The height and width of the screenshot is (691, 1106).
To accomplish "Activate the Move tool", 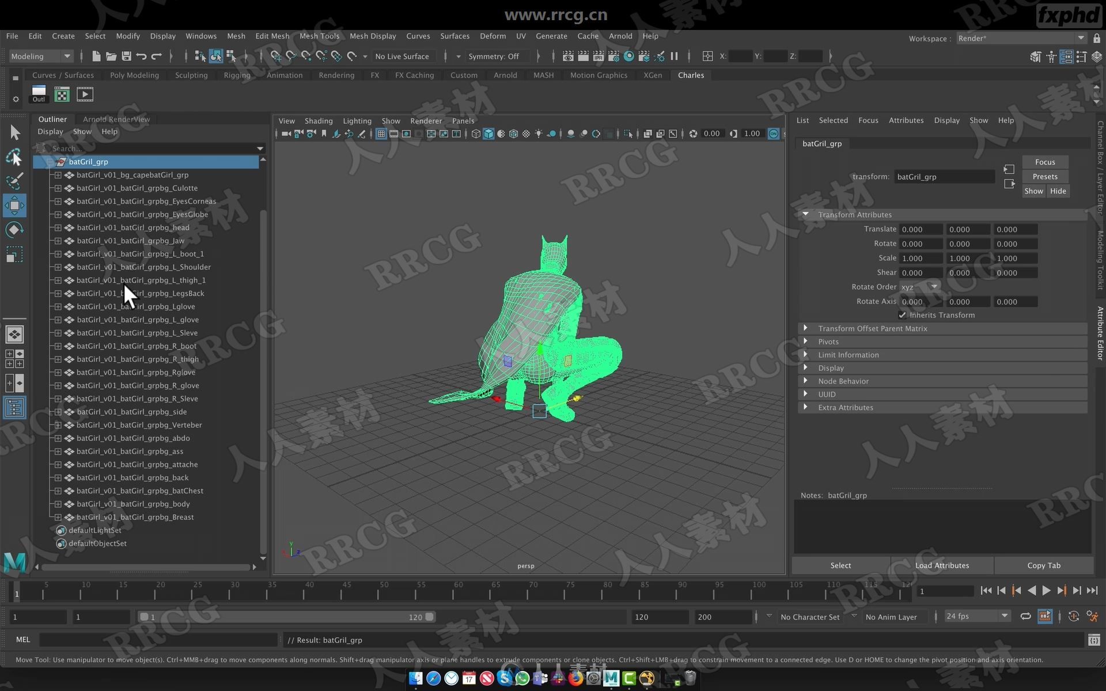I will 14,206.
